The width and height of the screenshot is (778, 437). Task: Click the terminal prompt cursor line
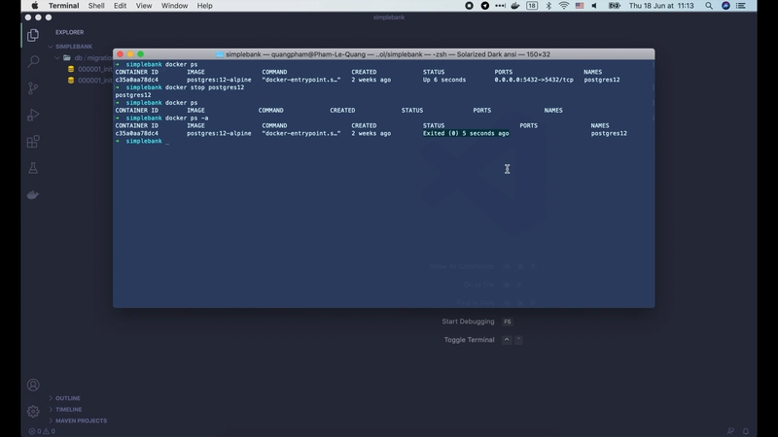coord(142,141)
